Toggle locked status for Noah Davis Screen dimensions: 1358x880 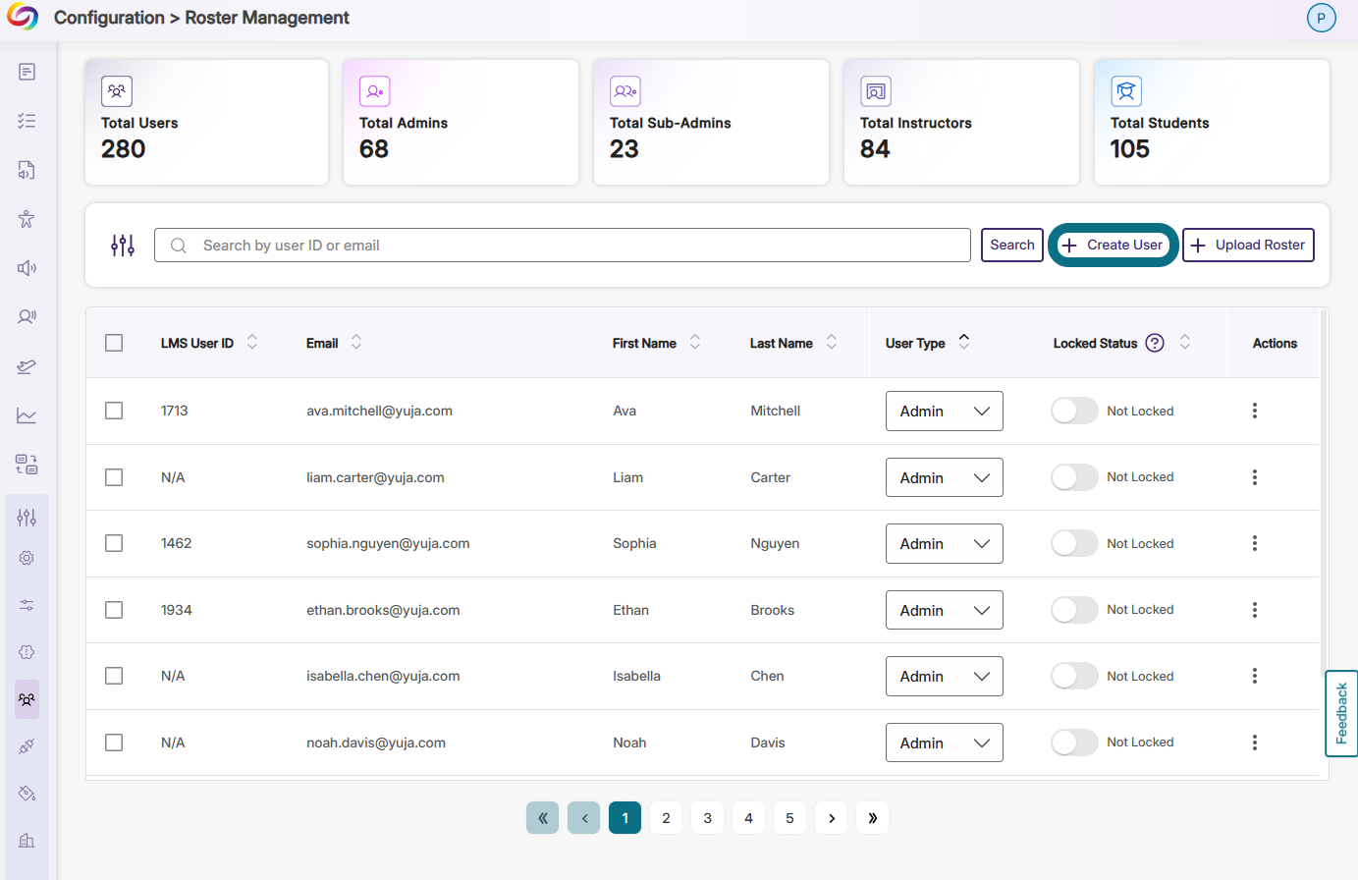click(x=1074, y=742)
